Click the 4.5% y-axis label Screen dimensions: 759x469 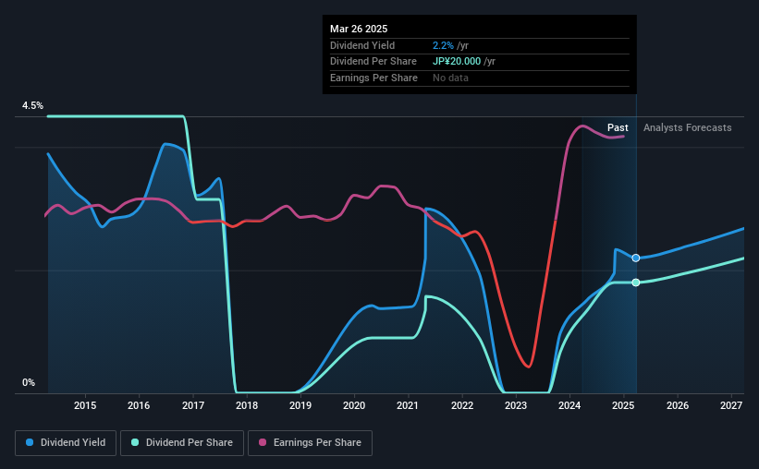(x=32, y=105)
